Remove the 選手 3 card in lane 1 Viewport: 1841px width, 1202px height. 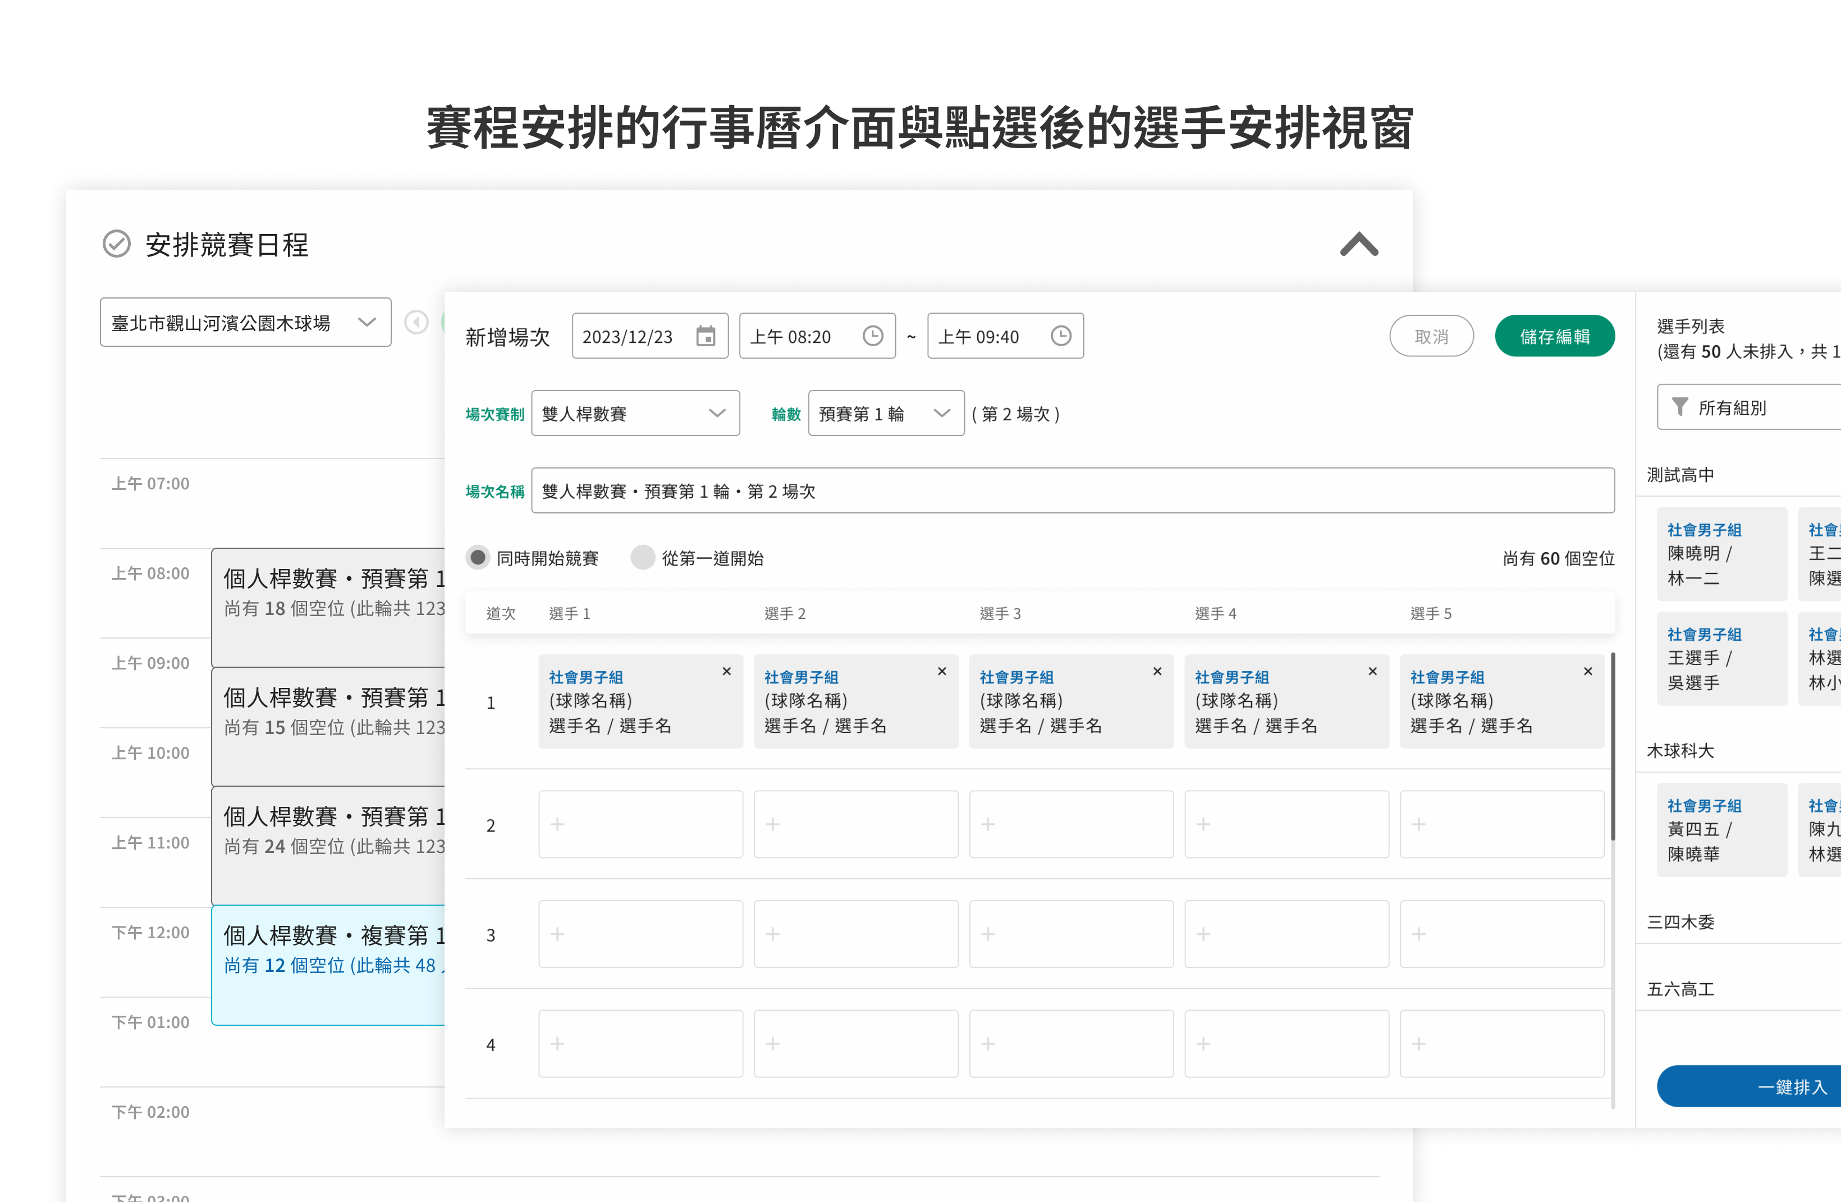[x=1157, y=671]
